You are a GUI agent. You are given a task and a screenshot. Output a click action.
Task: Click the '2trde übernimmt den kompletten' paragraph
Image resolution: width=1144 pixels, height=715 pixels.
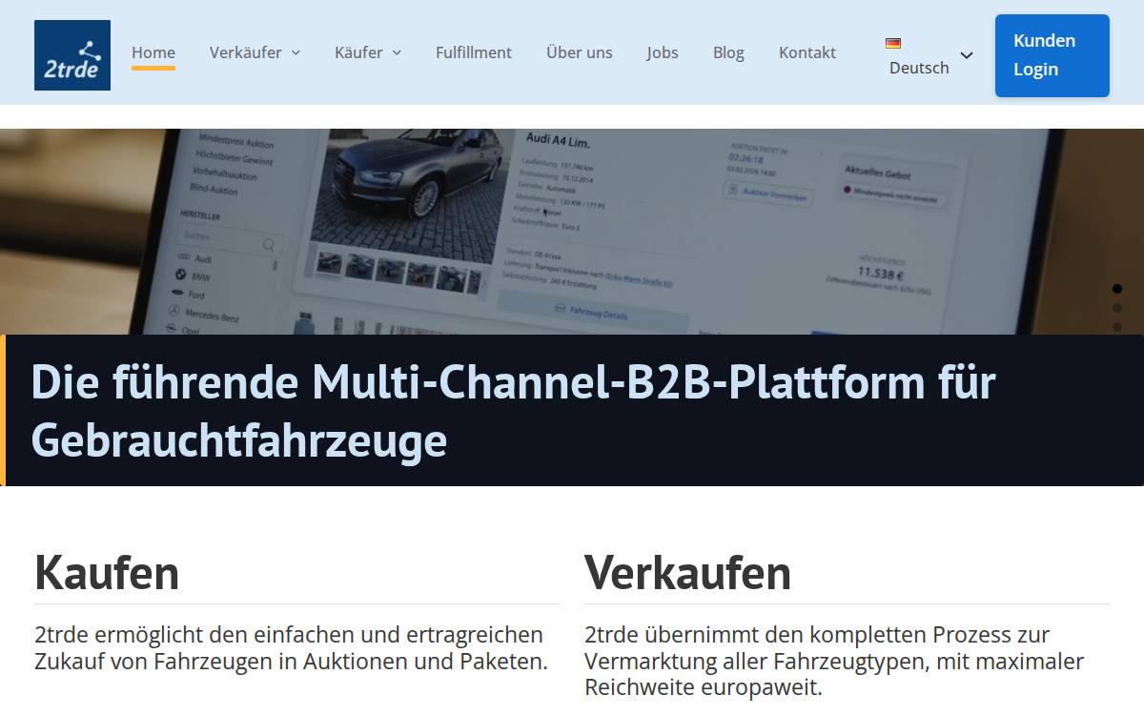click(x=834, y=661)
